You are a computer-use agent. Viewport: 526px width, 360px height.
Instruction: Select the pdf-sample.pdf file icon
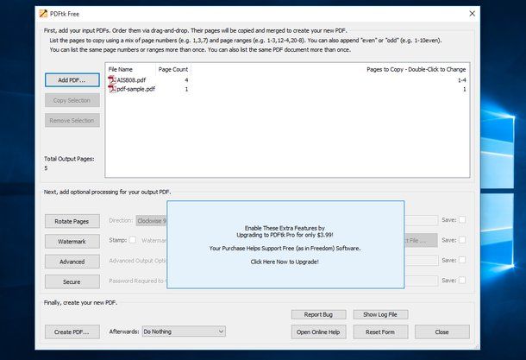point(111,89)
